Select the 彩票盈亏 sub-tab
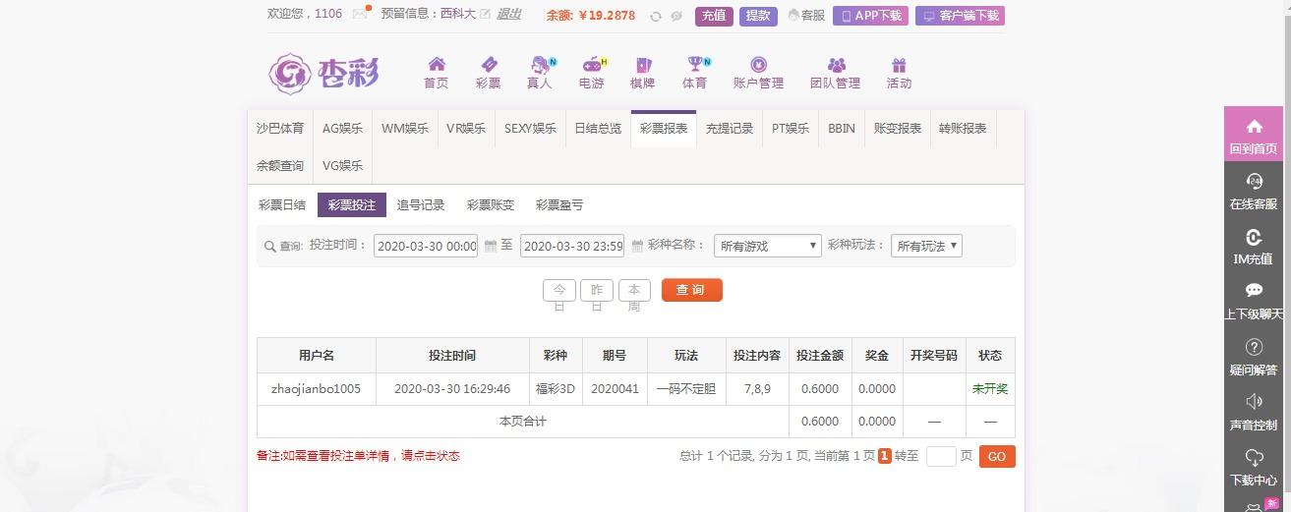 click(559, 205)
